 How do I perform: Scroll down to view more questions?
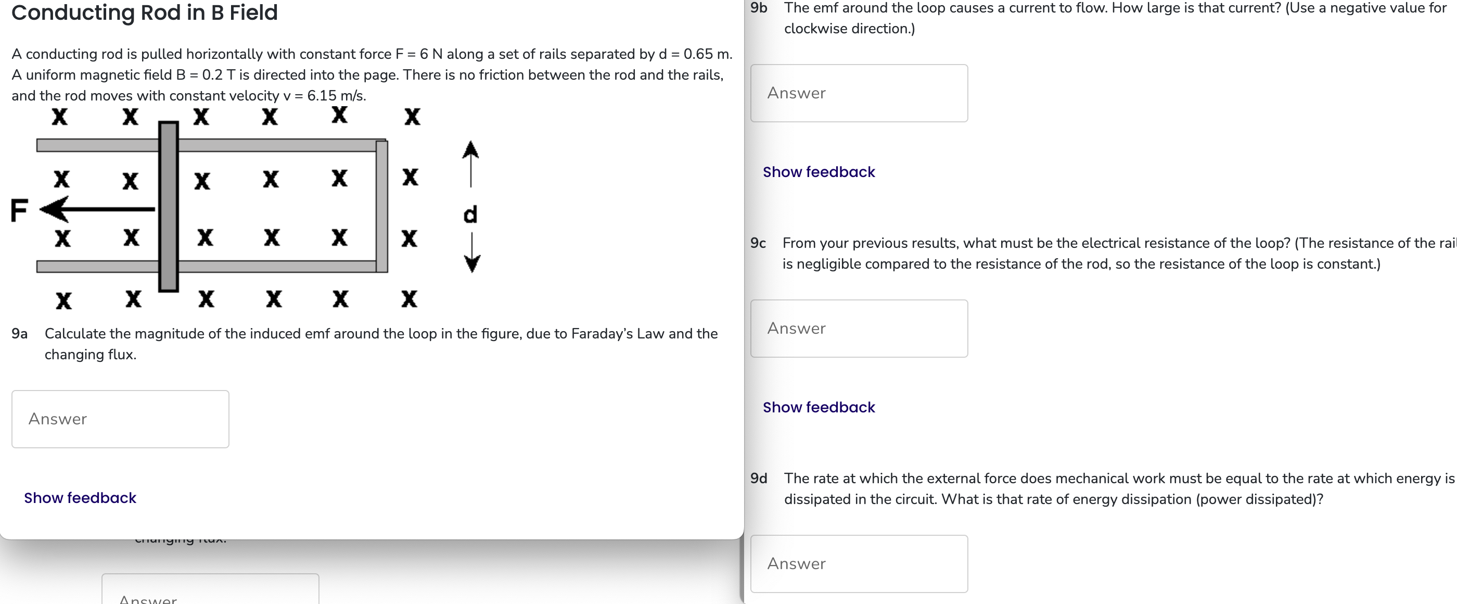[x=372, y=567]
